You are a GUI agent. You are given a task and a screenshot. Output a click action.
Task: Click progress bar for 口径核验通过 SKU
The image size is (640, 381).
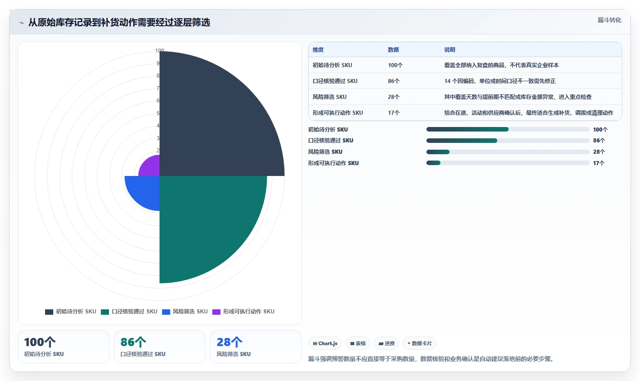pos(508,141)
